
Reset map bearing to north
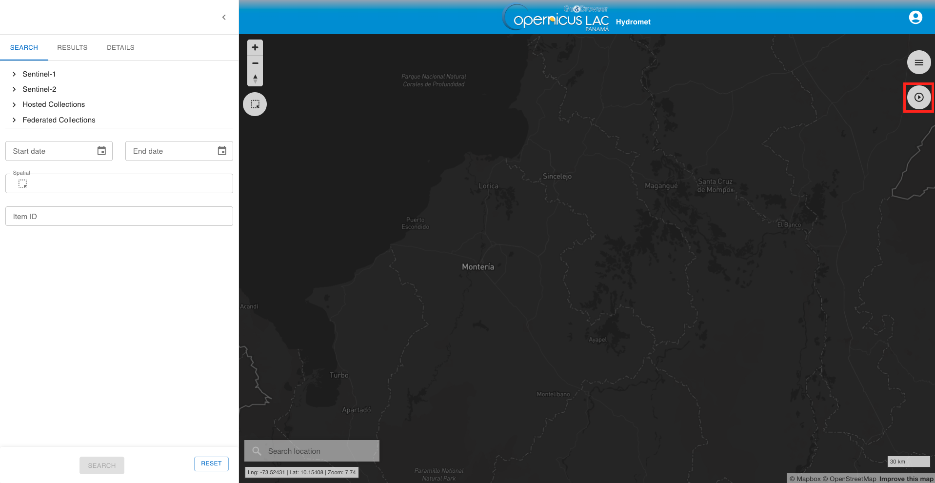pyautogui.click(x=255, y=79)
